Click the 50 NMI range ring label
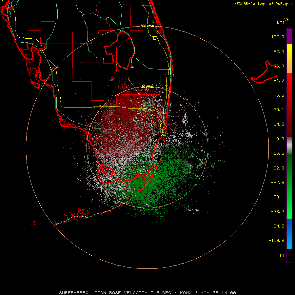This screenshot has height=295, width=295. coord(147,87)
